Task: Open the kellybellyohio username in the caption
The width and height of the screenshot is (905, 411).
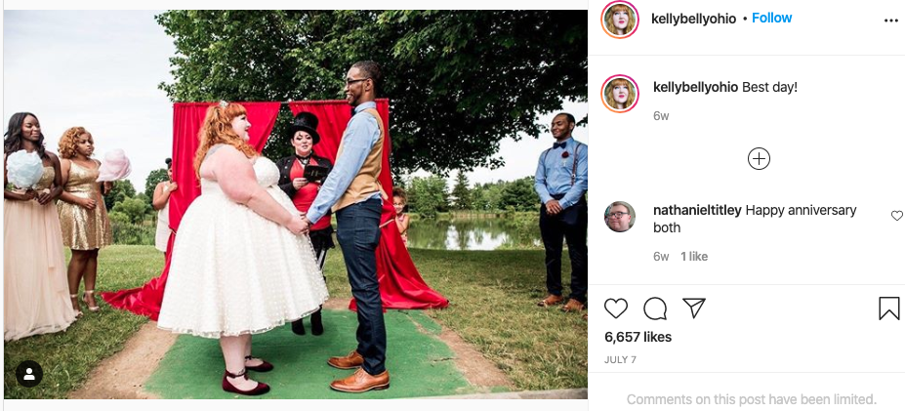Action: (695, 87)
